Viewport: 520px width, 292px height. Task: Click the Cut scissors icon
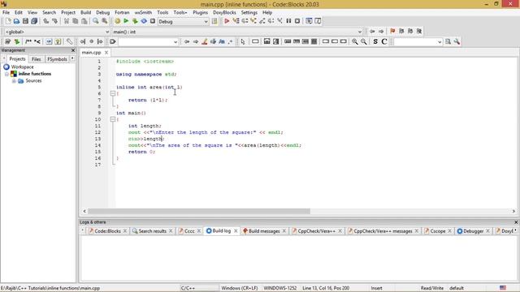[x=67, y=21]
